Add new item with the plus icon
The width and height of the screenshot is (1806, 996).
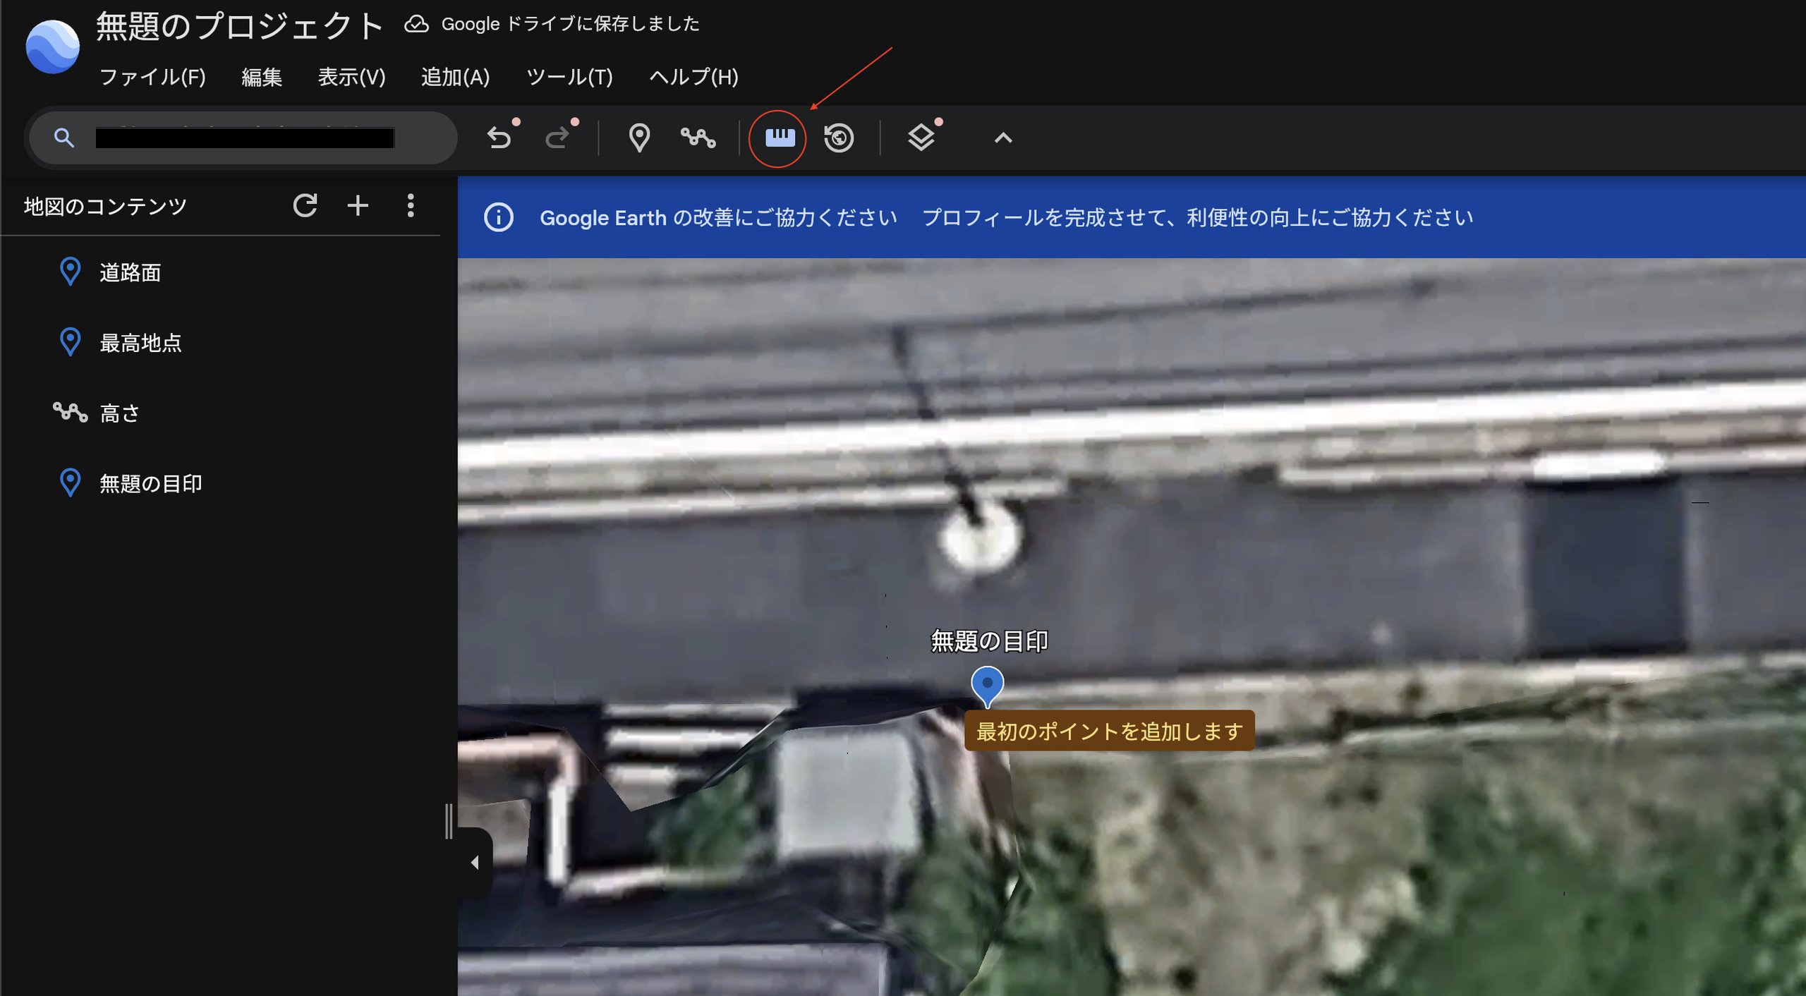(358, 205)
